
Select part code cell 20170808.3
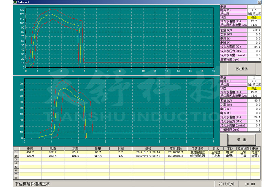pos(176,156)
